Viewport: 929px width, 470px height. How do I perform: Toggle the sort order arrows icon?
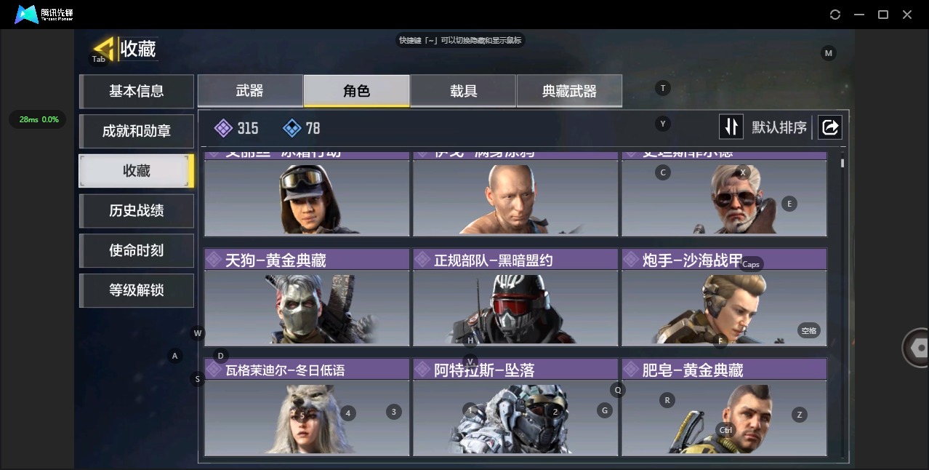click(731, 127)
